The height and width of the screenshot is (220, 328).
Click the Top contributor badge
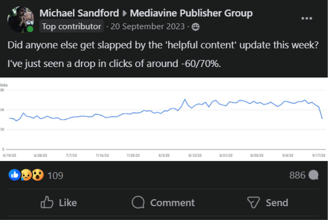click(x=72, y=27)
